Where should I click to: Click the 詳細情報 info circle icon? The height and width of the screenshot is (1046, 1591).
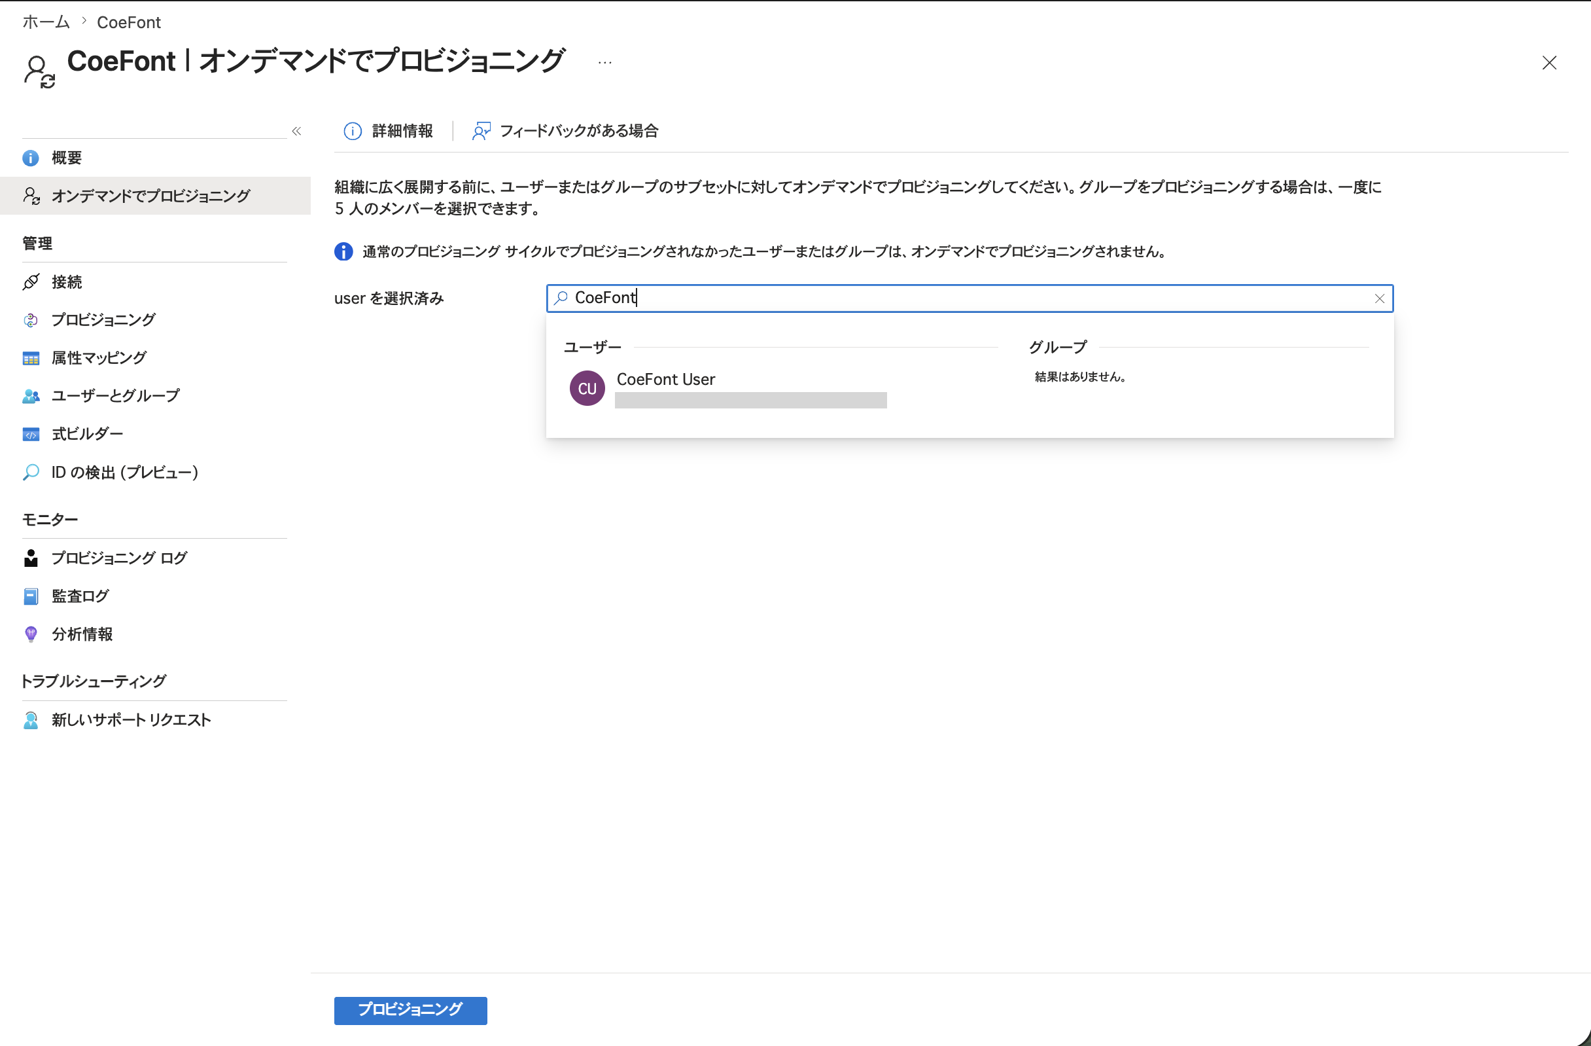[x=353, y=131]
